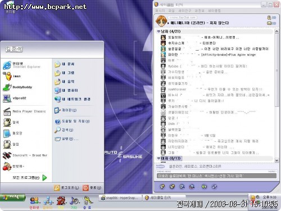
Task: Open 내 컴퓨터 (My Computer)
Action: click(x=66, y=91)
